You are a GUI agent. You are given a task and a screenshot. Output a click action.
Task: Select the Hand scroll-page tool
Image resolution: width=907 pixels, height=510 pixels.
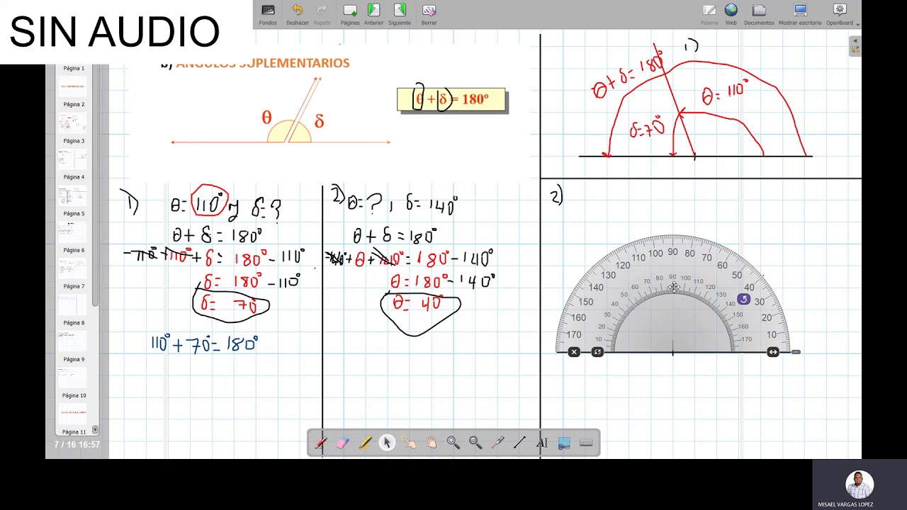tap(431, 443)
